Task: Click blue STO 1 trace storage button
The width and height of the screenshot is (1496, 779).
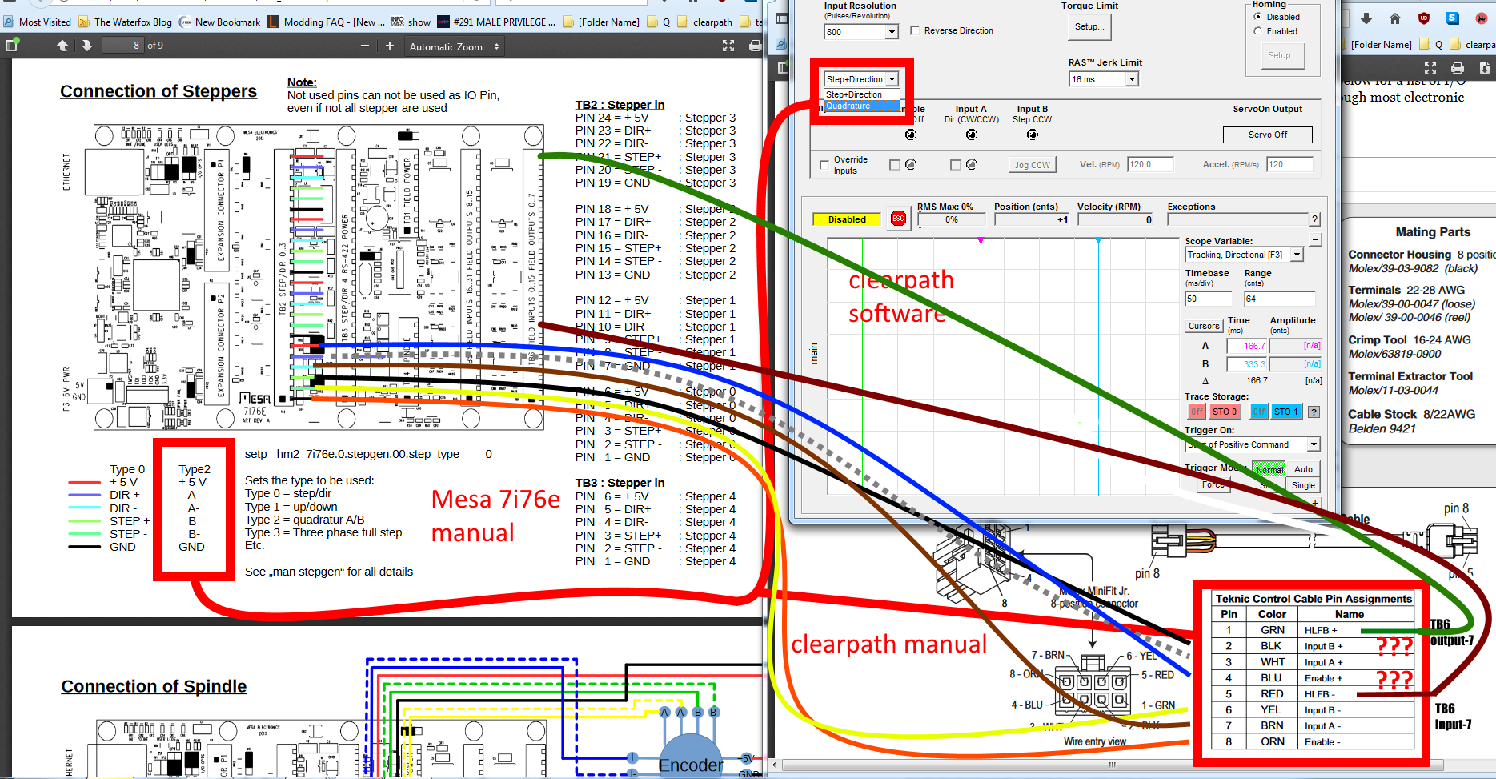Action: tap(1286, 412)
